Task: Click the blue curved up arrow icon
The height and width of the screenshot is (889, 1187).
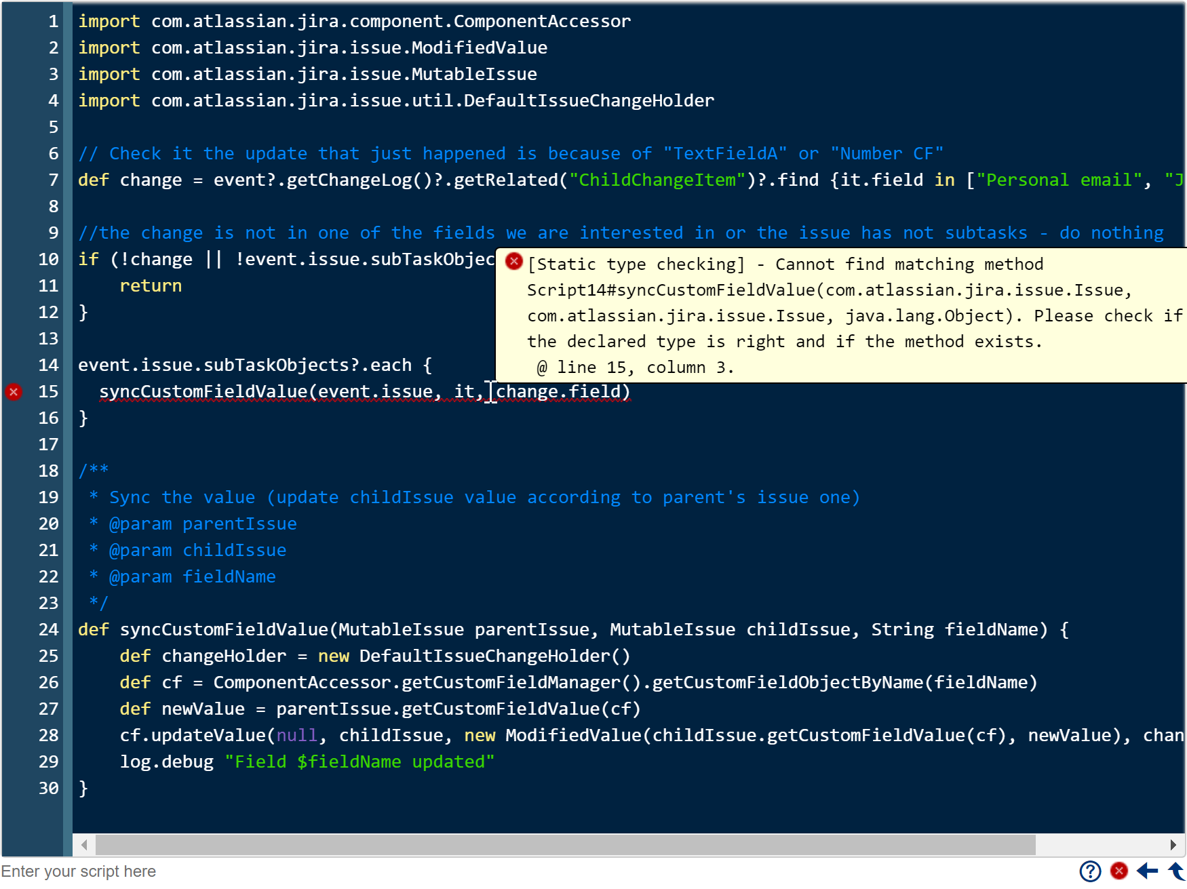Action: pyautogui.click(x=1176, y=871)
